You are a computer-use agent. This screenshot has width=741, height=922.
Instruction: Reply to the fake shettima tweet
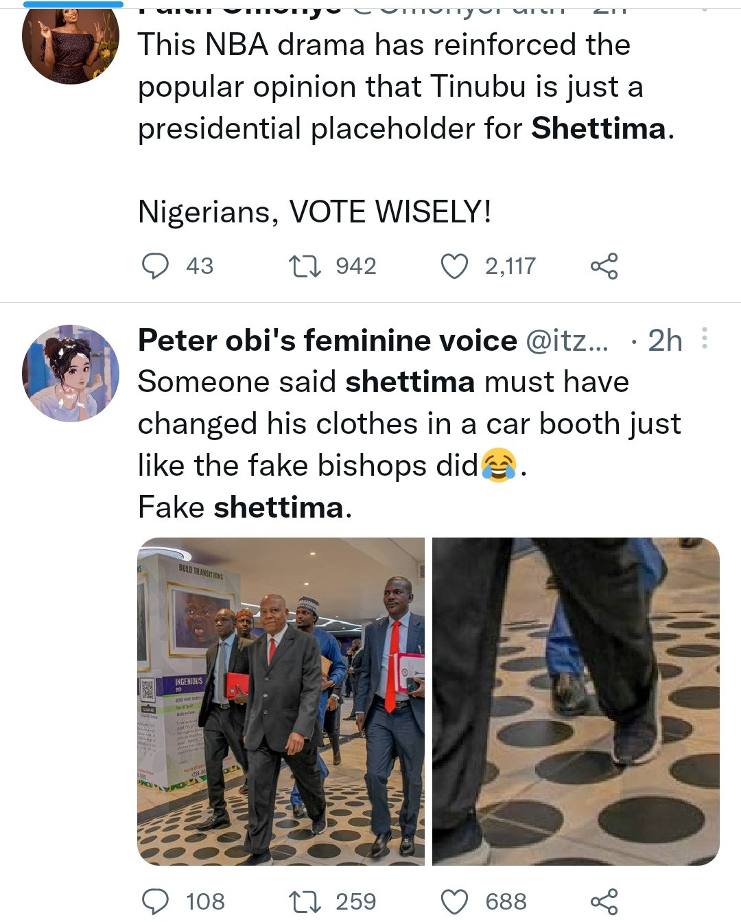[x=155, y=901]
